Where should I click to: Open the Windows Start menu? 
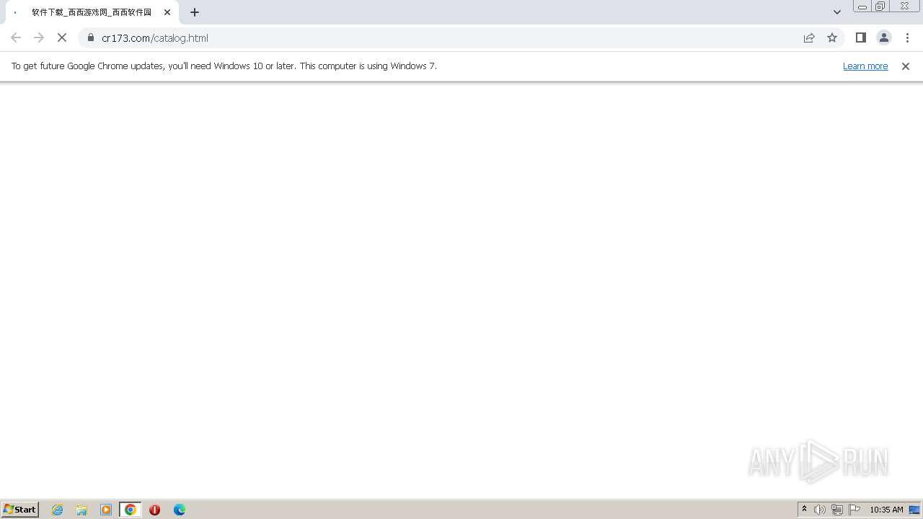pyautogui.click(x=20, y=509)
